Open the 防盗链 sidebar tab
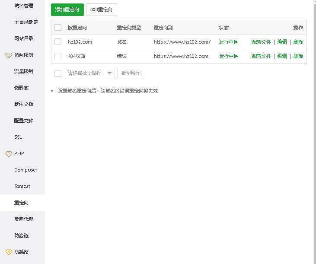Screen dimensions: 316x264 (x=22, y=235)
